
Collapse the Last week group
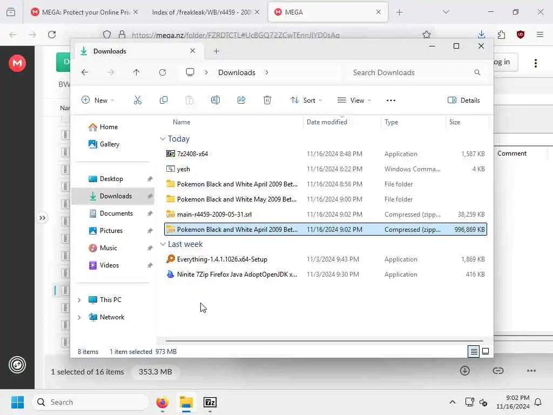[x=163, y=244]
